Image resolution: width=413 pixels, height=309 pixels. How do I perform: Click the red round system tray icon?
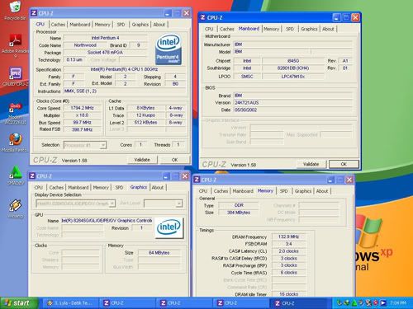pyautogui.click(x=376, y=303)
